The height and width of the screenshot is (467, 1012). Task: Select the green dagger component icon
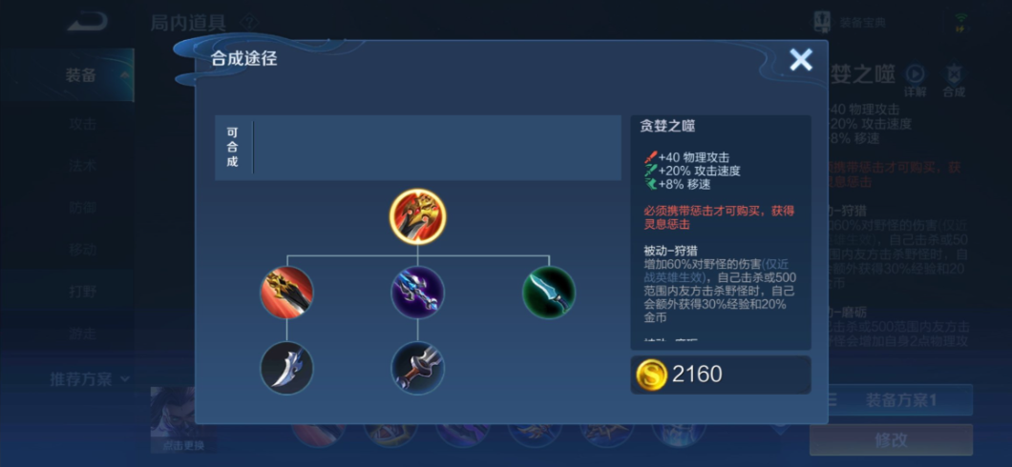(x=549, y=293)
